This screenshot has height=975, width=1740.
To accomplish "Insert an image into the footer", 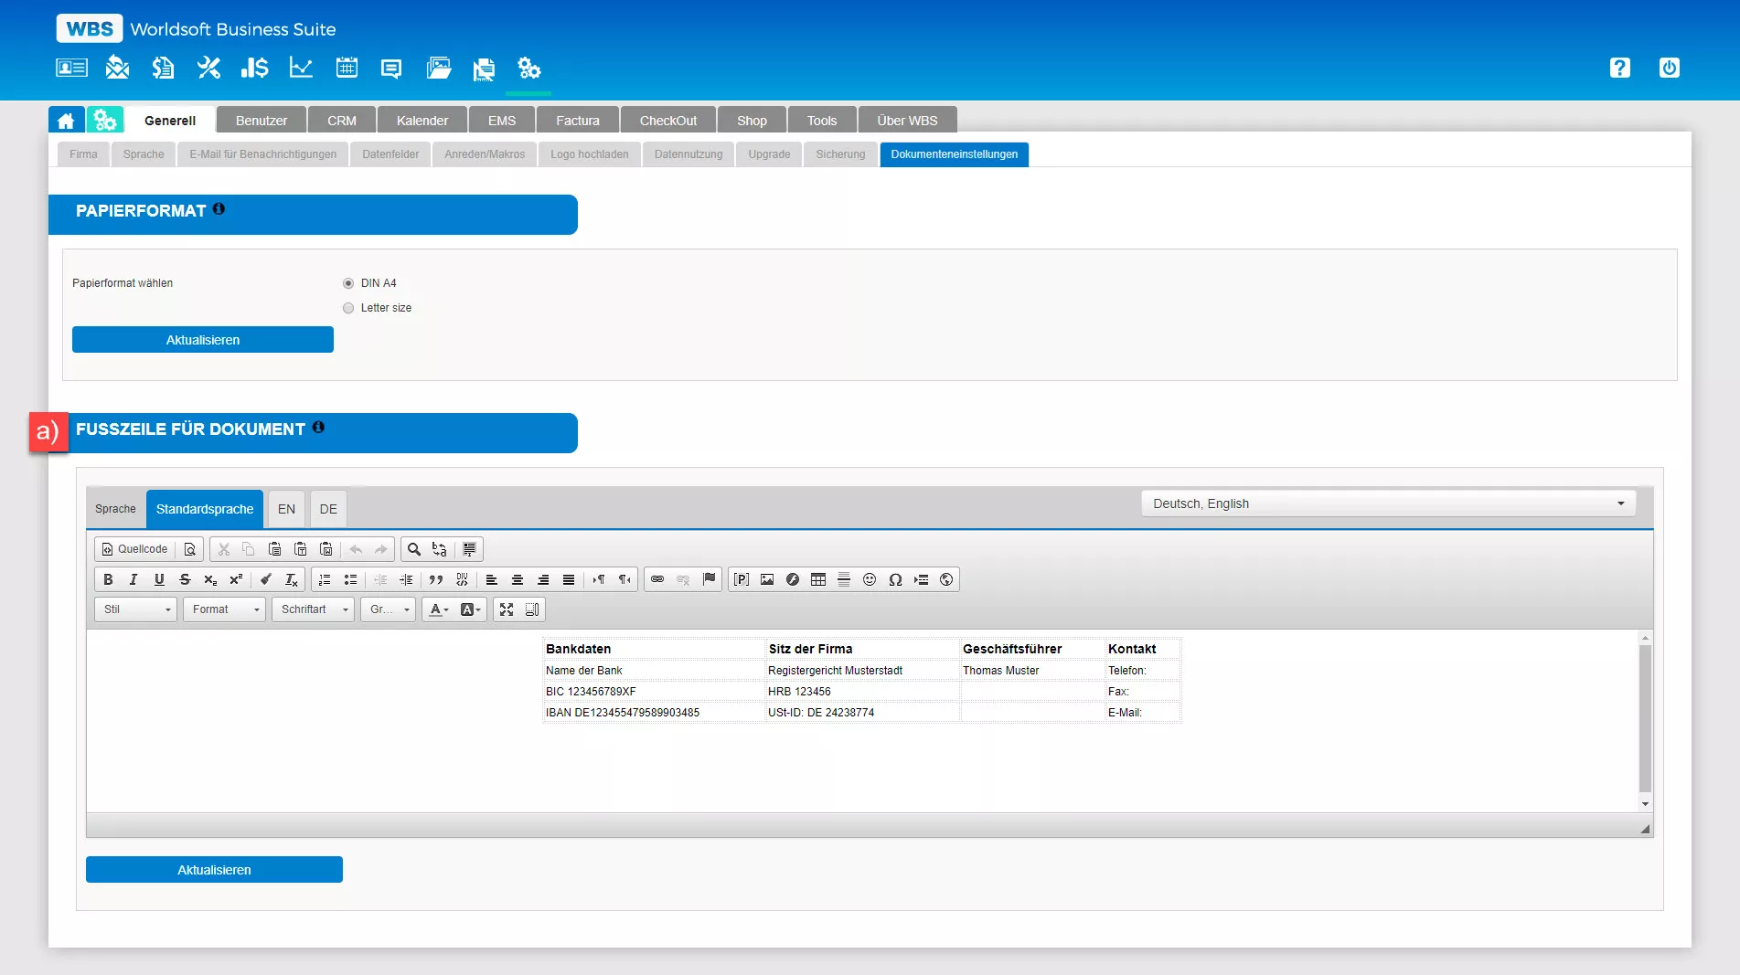I will coord(767,579).
